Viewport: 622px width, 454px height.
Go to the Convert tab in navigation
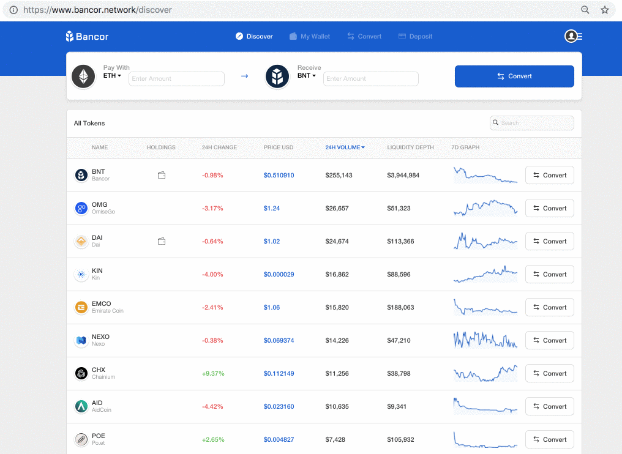[x=364, y=36]
